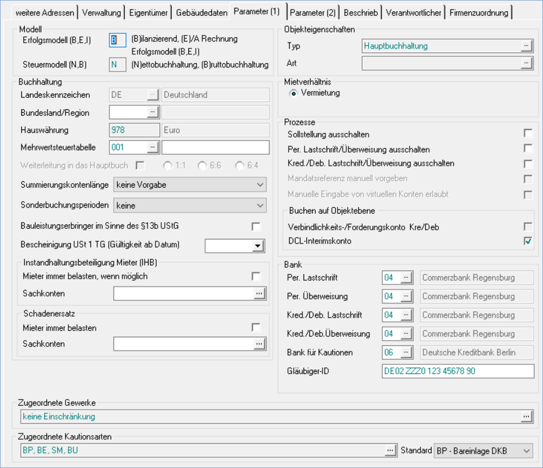The image size is (543, 468).
Task: Tick Bauleistungserbringer §13b UStG checkbox
Action: pyautogui.click(x=256, y=226)
